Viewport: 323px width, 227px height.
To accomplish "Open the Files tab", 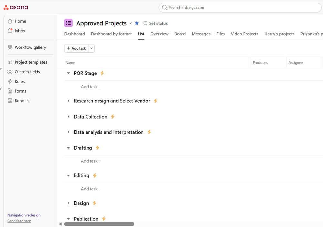I will 221,34.
